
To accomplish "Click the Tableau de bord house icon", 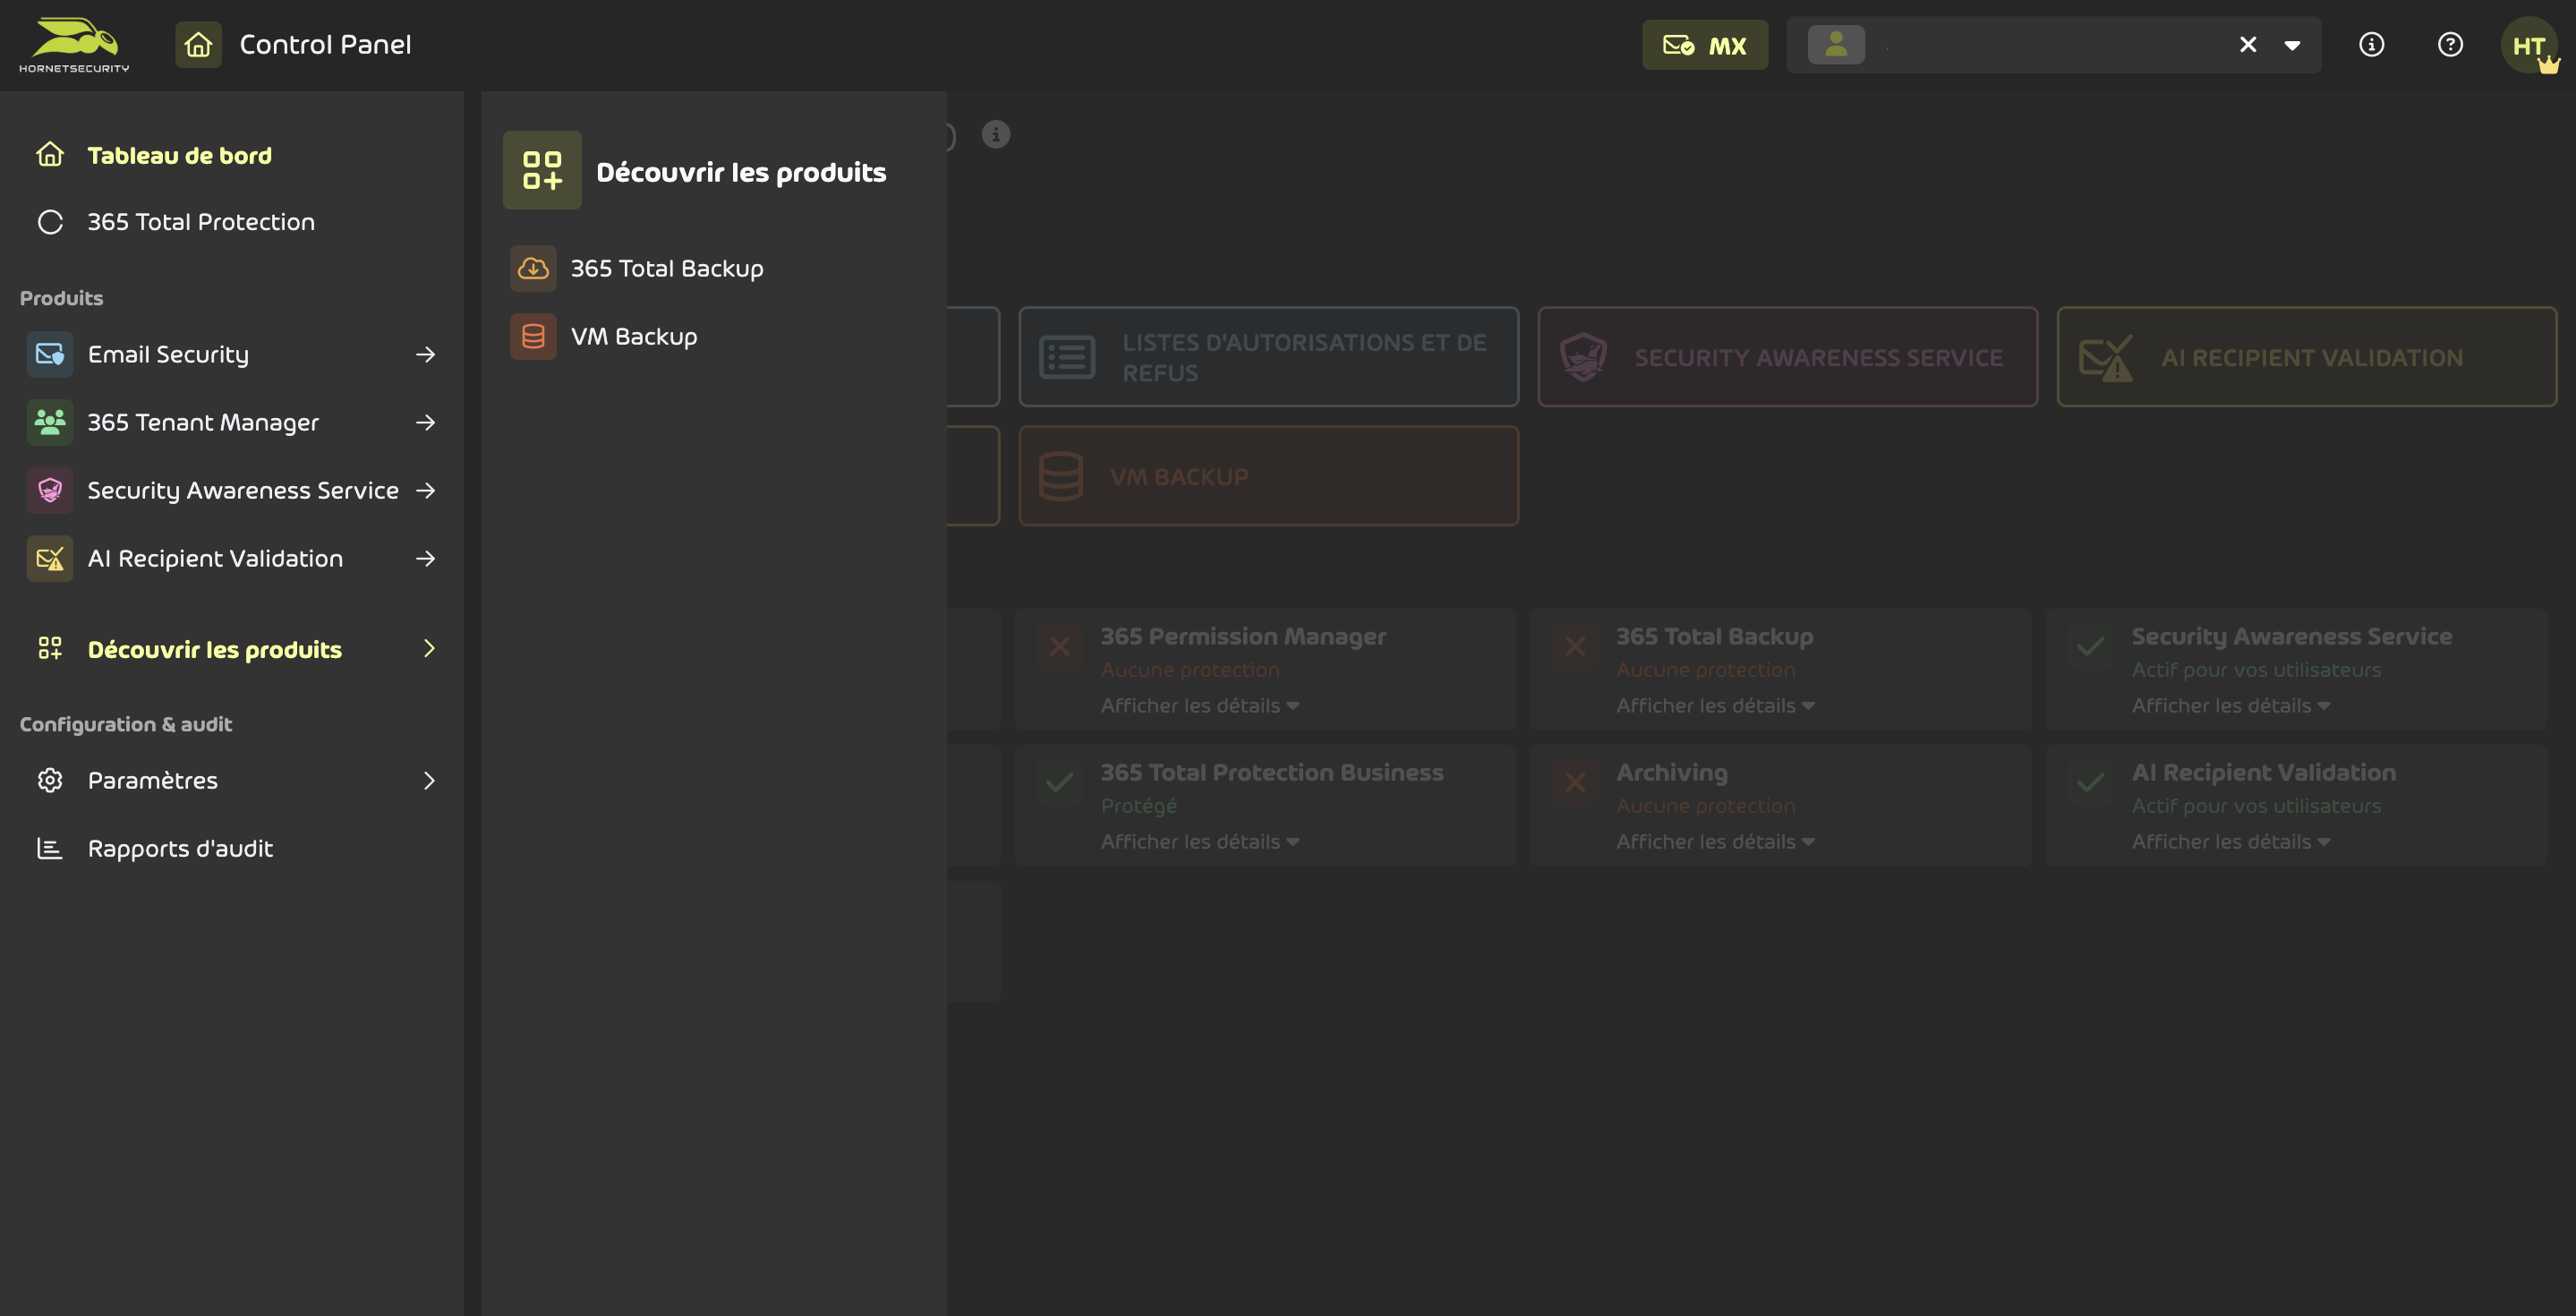I will (x=50, y=155).
